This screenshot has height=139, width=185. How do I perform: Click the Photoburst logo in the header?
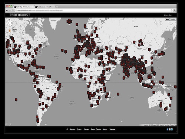click(20, 15)
